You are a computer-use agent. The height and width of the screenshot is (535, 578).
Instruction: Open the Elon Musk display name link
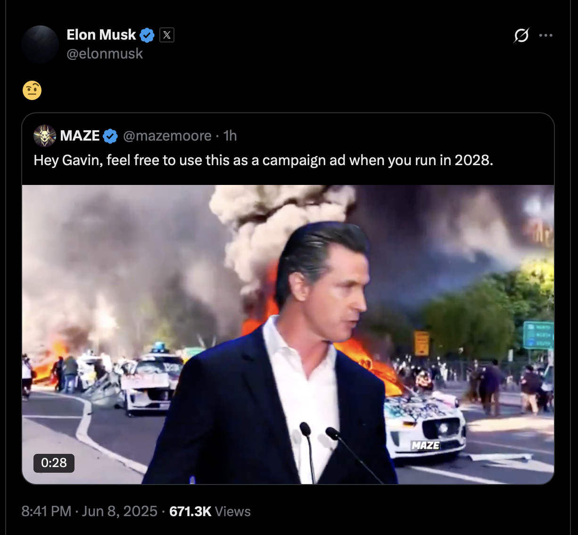101,35
